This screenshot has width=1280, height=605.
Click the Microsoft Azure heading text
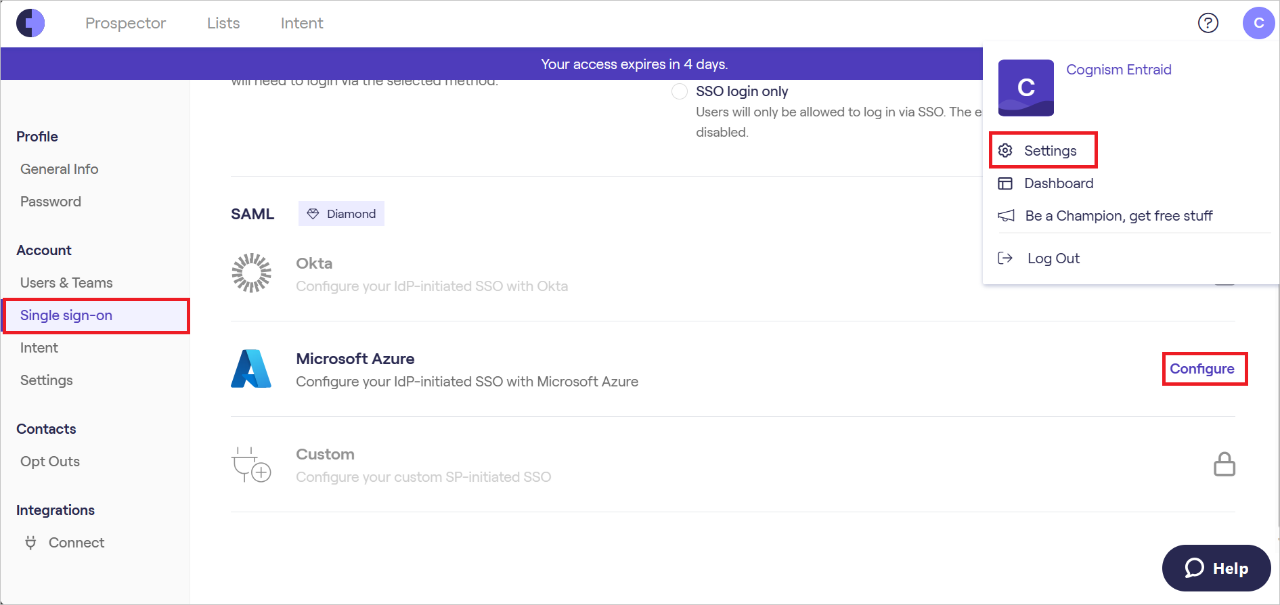tap(355, 359)
